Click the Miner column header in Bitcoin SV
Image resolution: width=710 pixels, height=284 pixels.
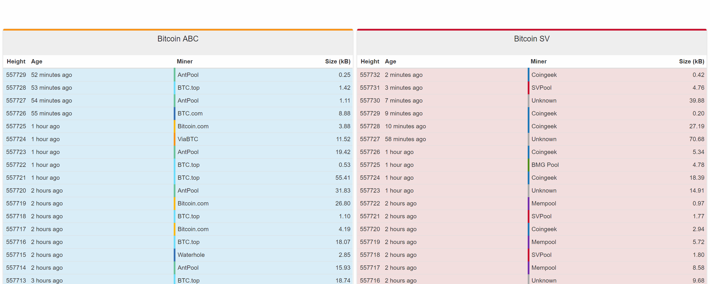tap(539, 61)
